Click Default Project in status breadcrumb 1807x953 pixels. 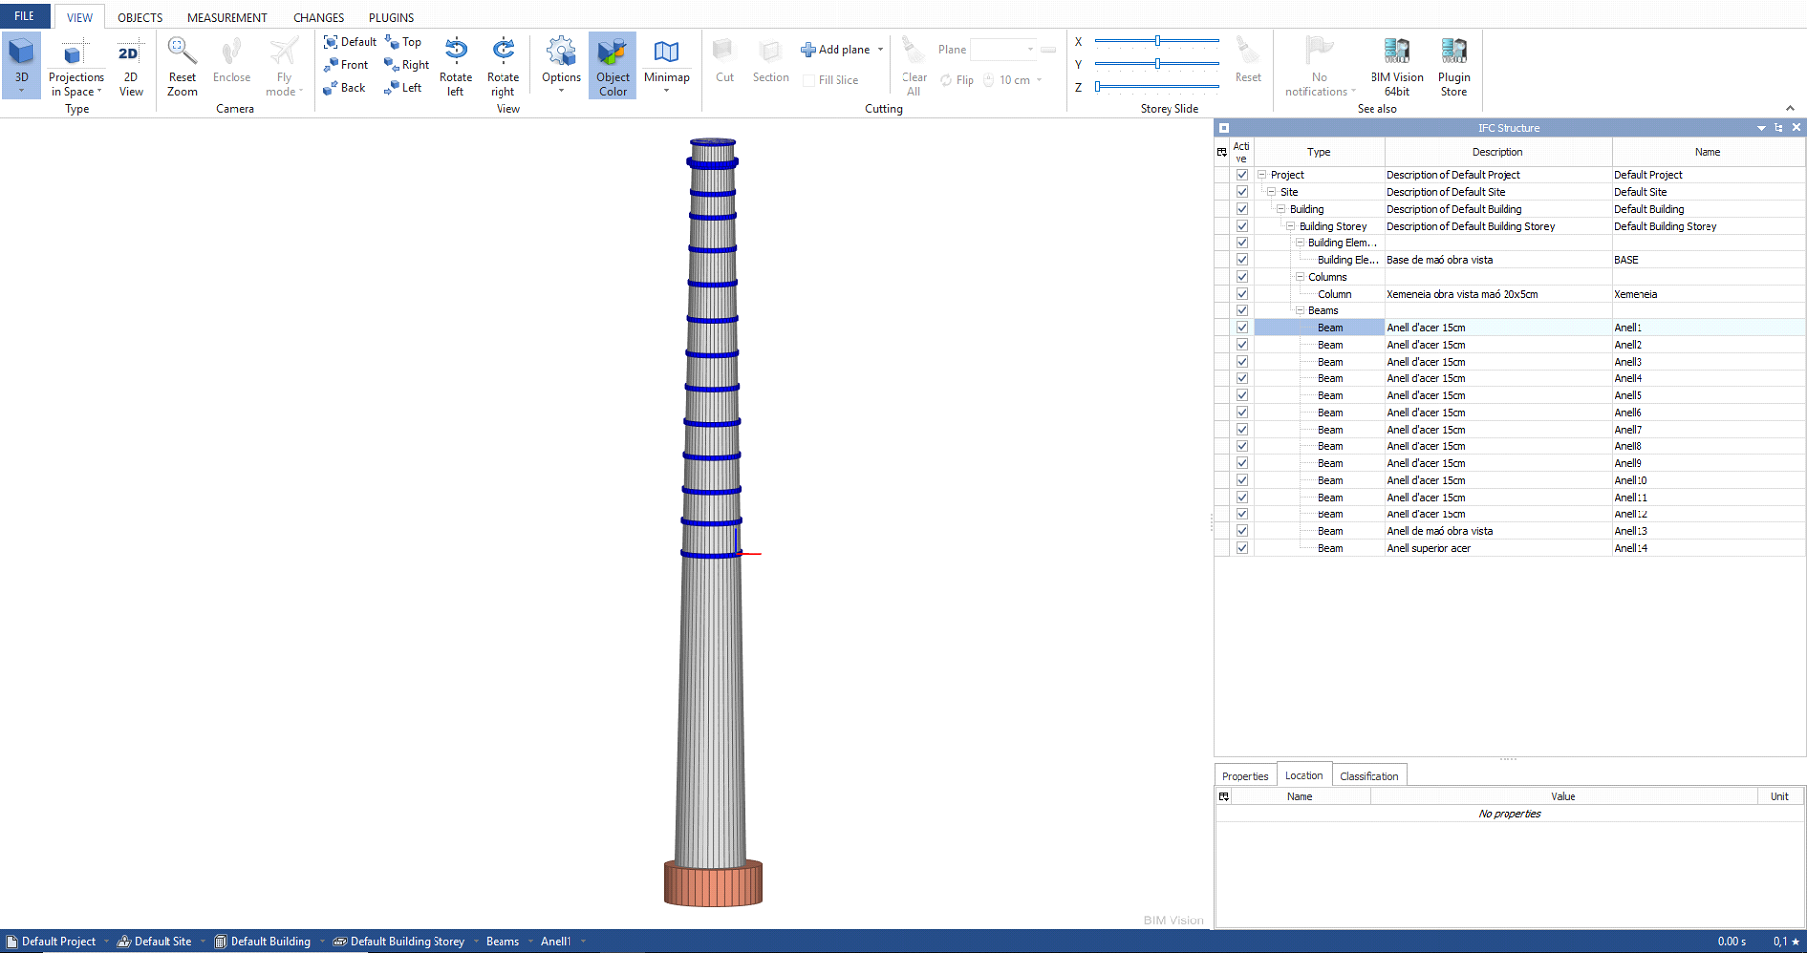pyautogui.click(x=51, y=941)
